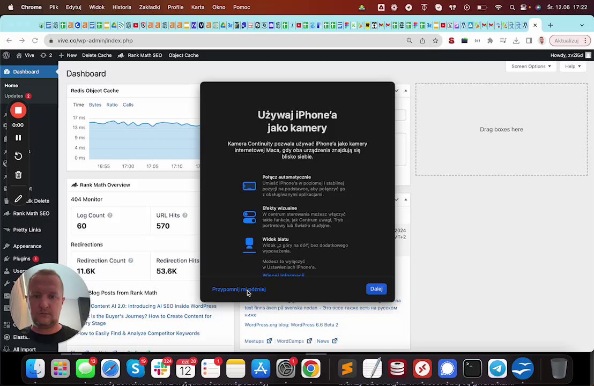Open Rank Math SEO admin bar menu
This screenshot has height=386, width=594.
140,55
